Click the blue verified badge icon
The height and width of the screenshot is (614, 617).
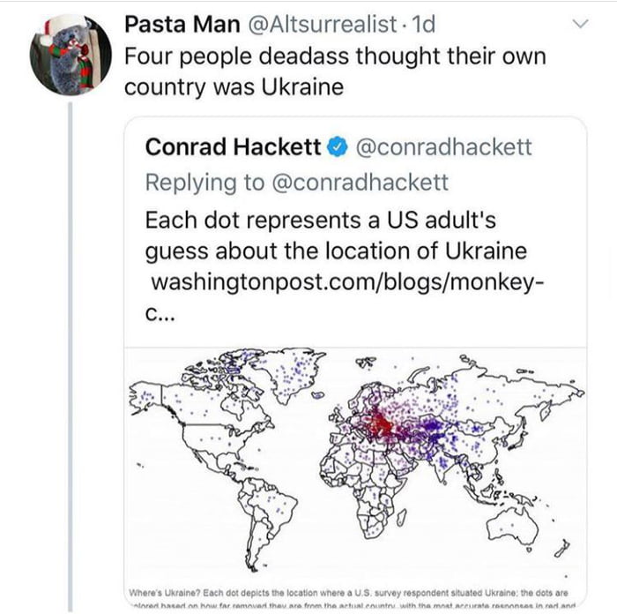point(338,147)
